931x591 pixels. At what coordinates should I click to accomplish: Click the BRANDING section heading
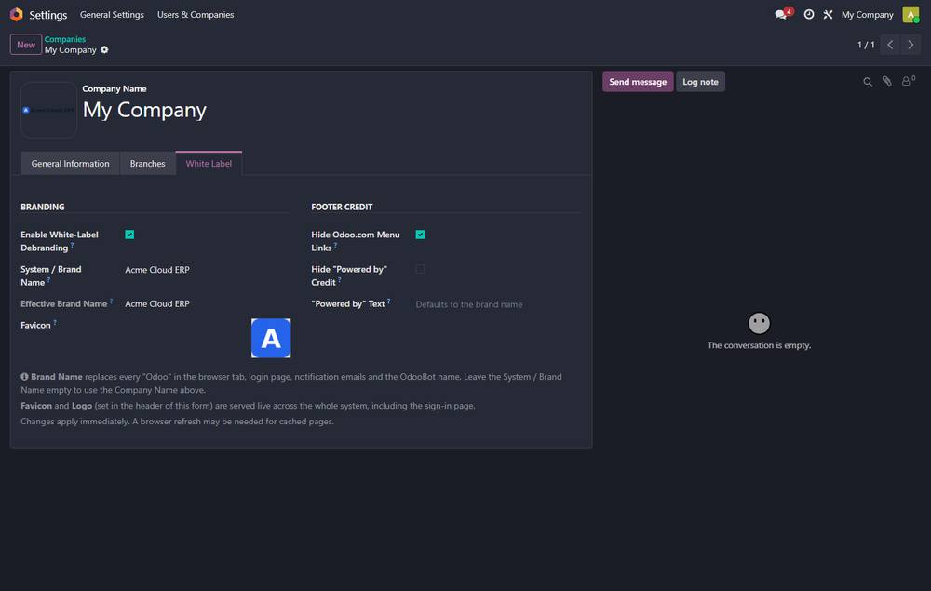43,207
